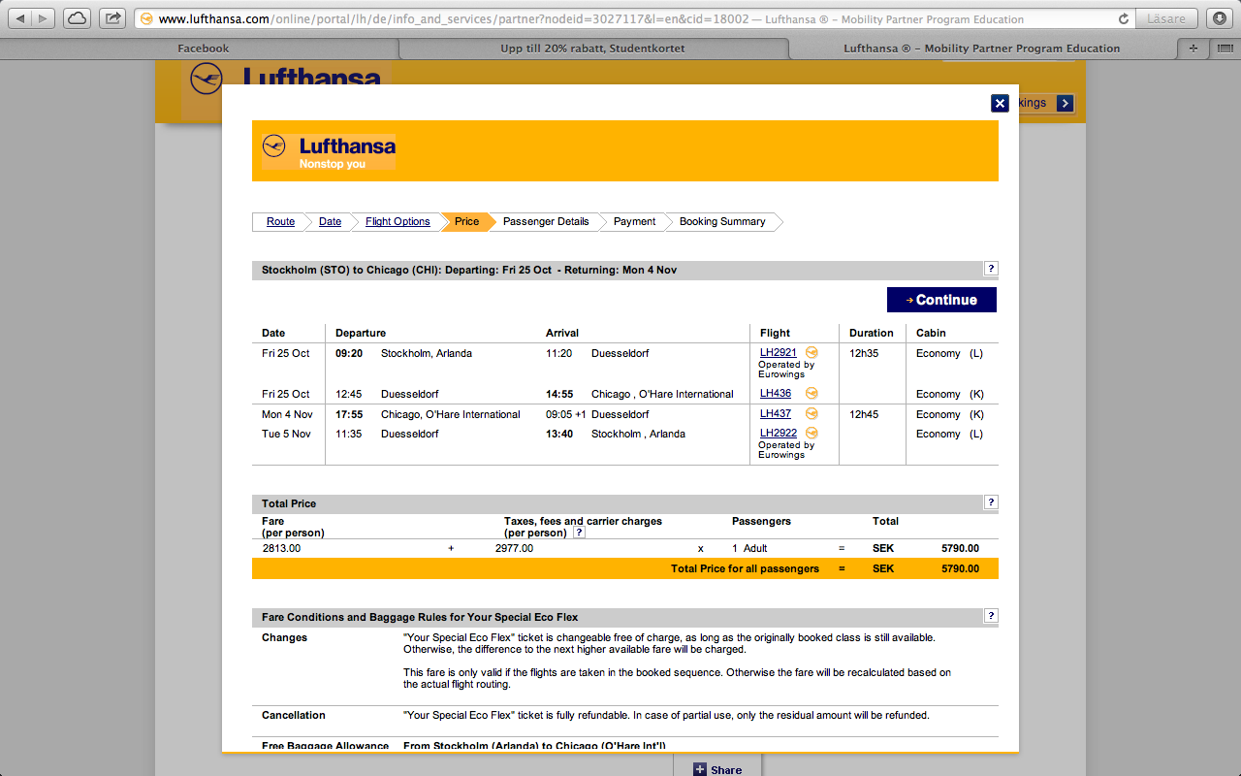Click the Safari share icon
The width and height of the screenshot is (1241, 776).
[x=112, y=18]
